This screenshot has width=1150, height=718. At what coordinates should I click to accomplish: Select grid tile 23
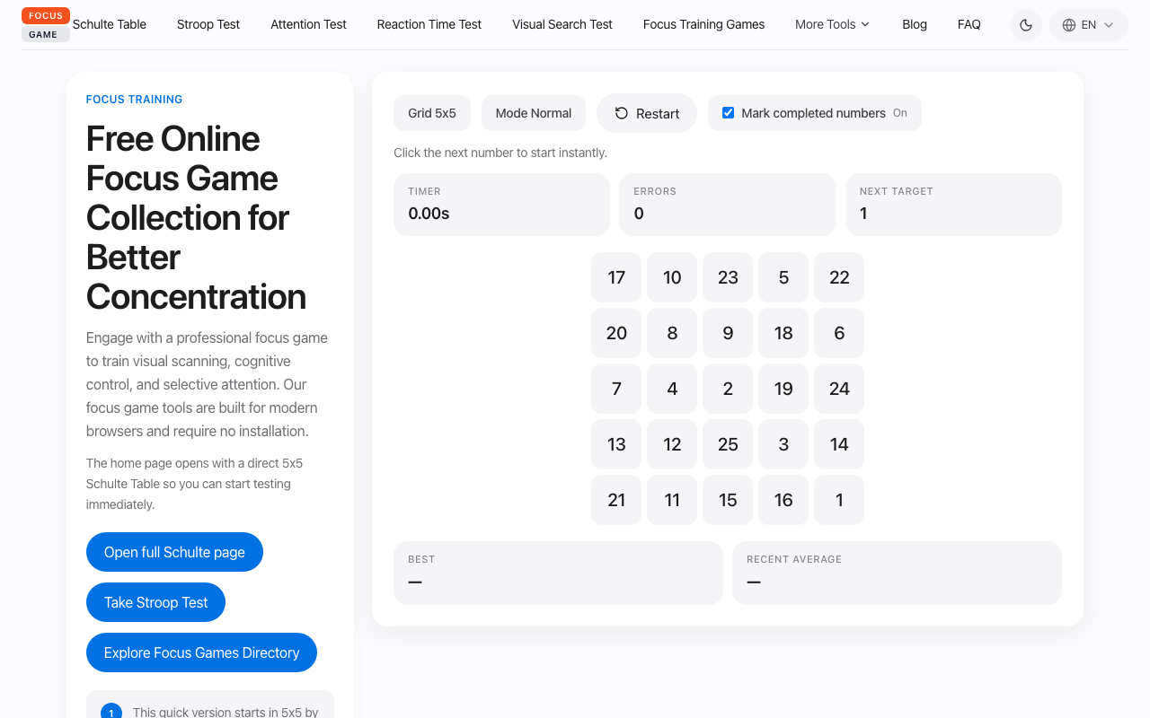728,277
